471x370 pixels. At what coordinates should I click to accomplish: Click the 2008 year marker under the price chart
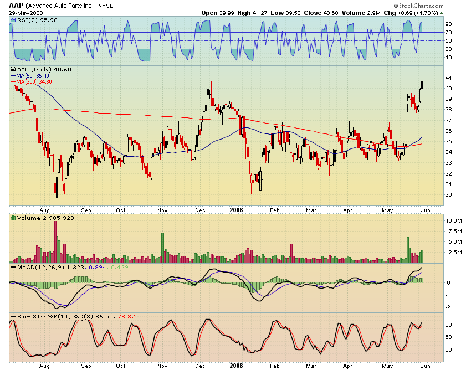point(236,210)
